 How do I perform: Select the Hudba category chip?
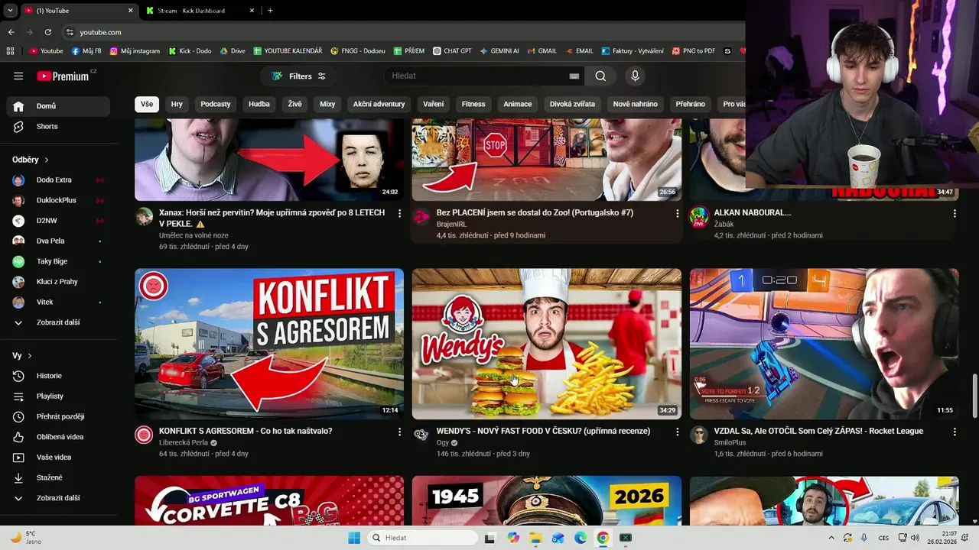259,104
